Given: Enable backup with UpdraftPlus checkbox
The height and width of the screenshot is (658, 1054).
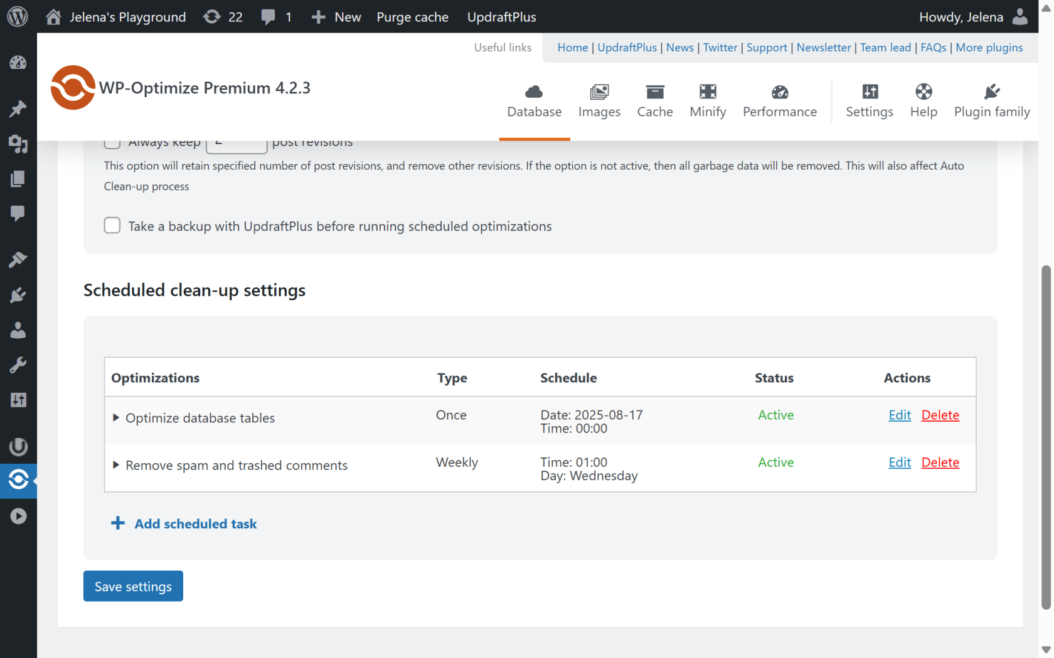Looking at the screenshot, I should pos(112,226).
